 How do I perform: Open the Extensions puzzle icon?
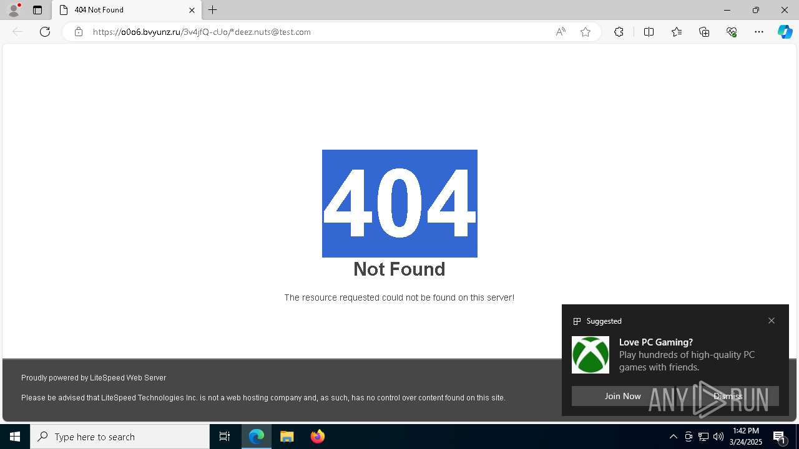pos(619,32)
